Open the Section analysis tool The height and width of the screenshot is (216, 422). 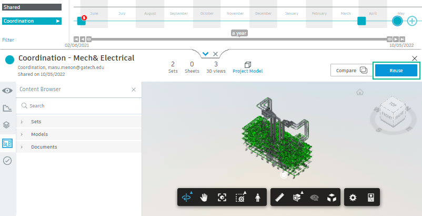297,198
